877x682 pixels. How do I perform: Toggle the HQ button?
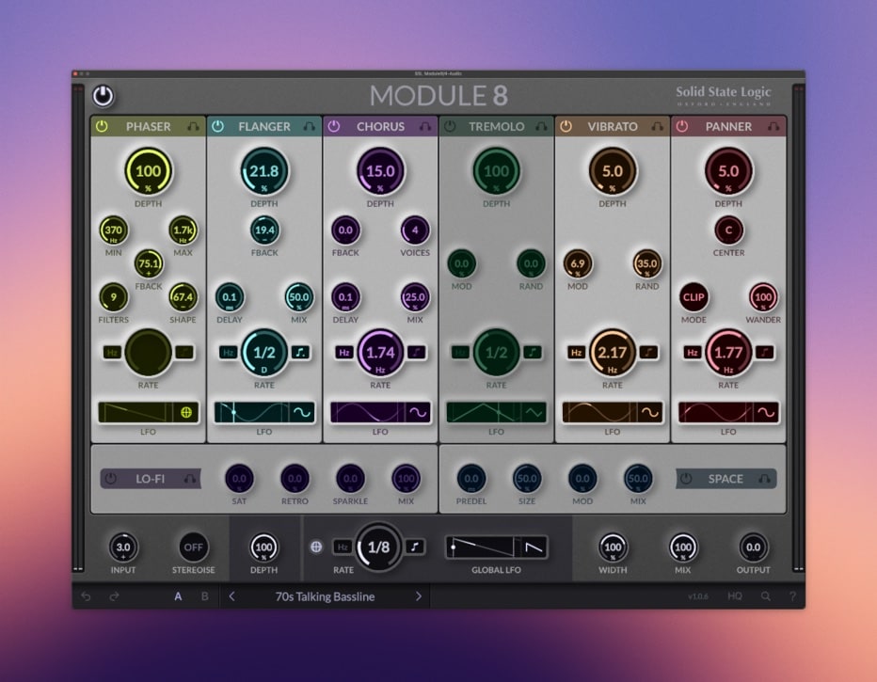coord(735,596)
